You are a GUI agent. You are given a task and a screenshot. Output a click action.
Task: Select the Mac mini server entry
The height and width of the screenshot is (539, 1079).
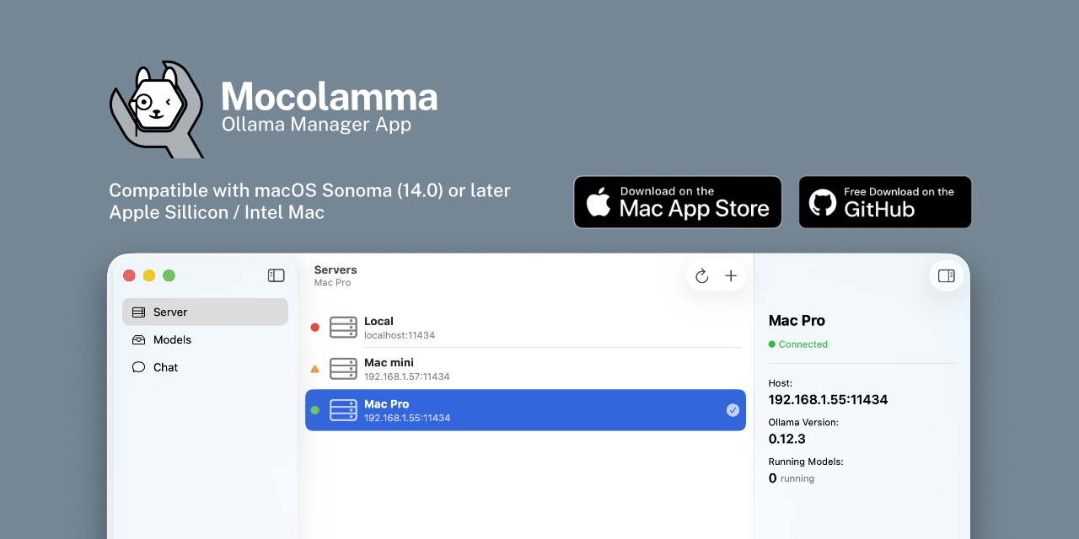click(x=506, y=369)
